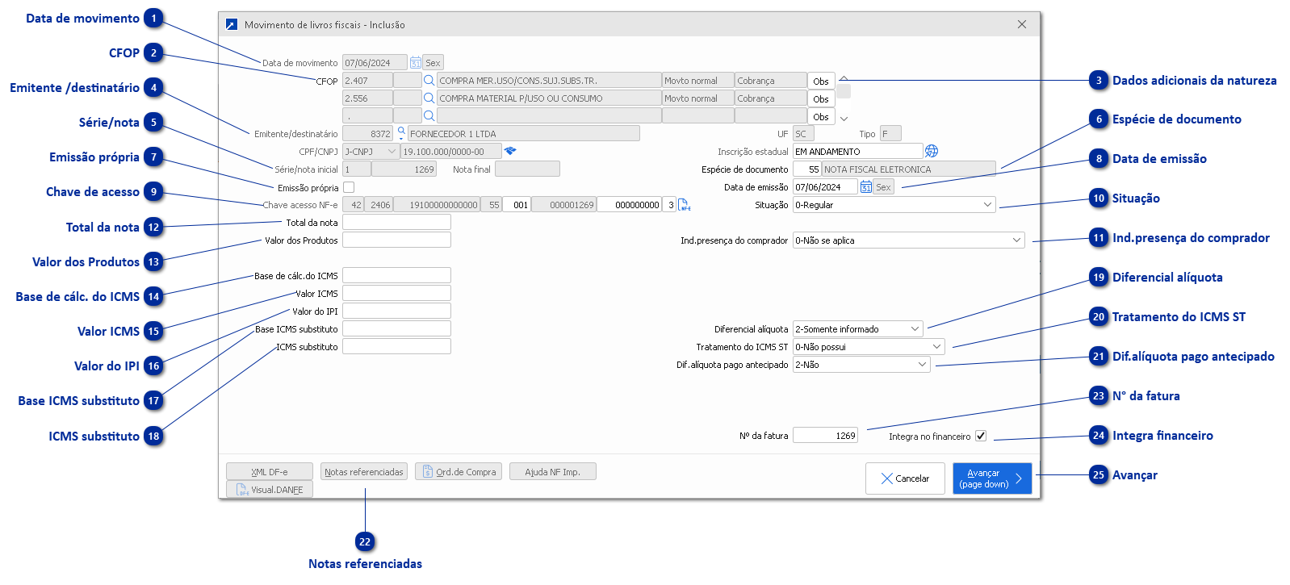Viewport: 1290px width, 585px height.
Task: Click the CFOP list scrollbar thumb
Action: [844, 91]
